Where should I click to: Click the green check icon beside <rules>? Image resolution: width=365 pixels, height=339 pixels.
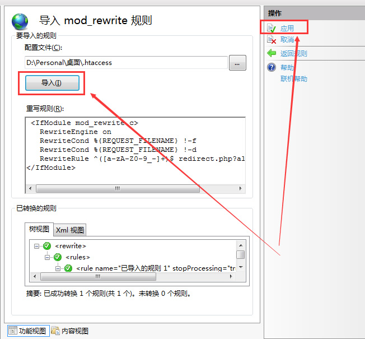tap(58, 257)
